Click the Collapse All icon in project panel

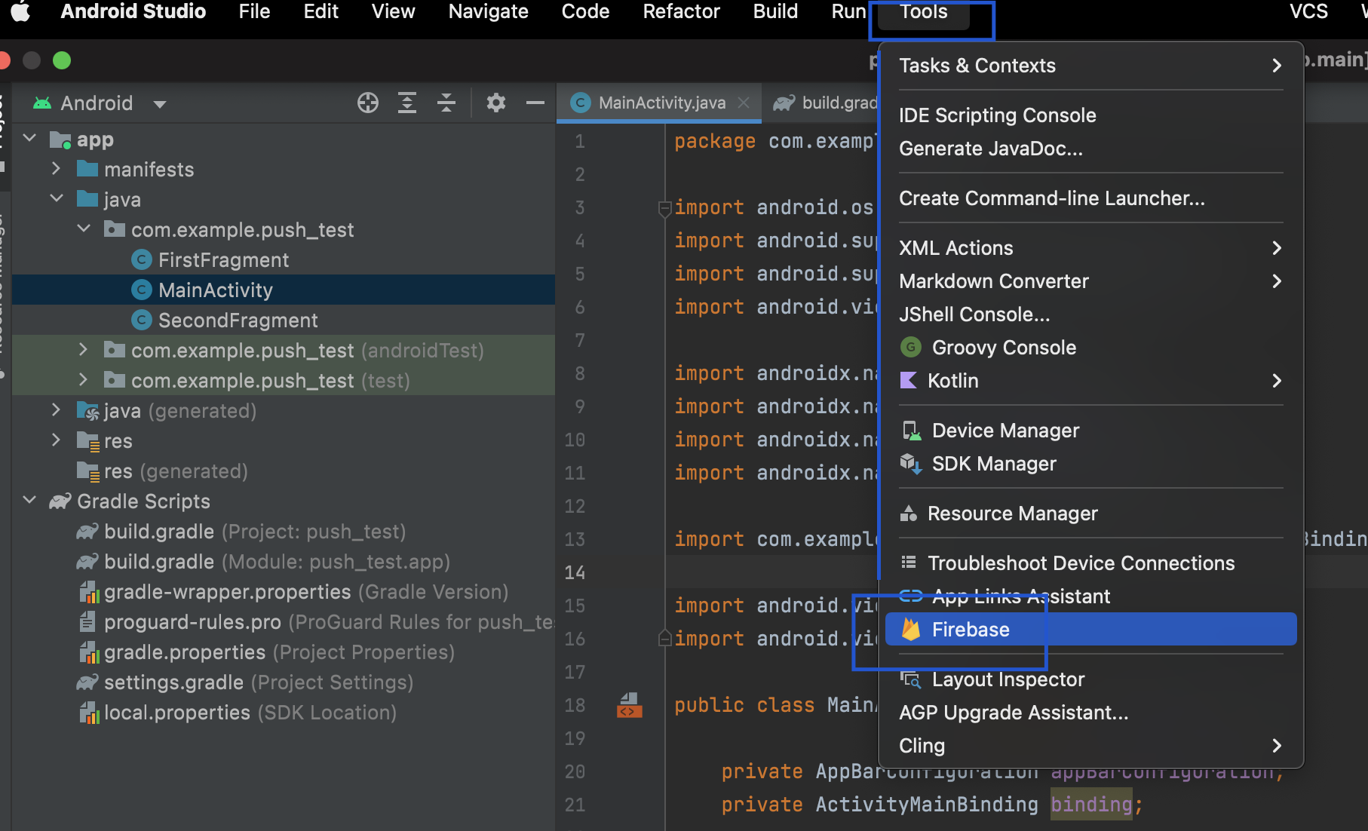coord(446,103)
